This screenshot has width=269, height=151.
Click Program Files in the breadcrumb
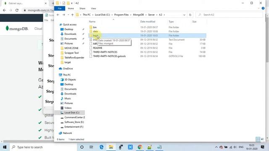(x=121, y=15)
